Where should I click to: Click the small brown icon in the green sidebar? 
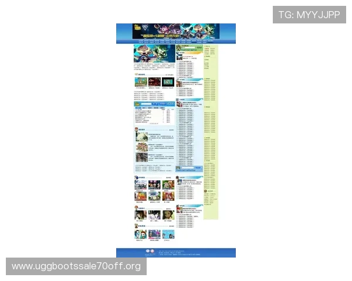pos(206,191)
